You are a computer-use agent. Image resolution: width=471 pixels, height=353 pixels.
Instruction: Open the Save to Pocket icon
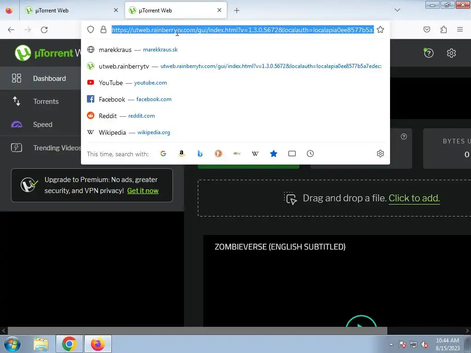tap(427, 29)
